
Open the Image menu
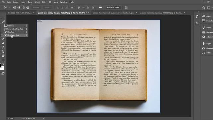[16, 2]
